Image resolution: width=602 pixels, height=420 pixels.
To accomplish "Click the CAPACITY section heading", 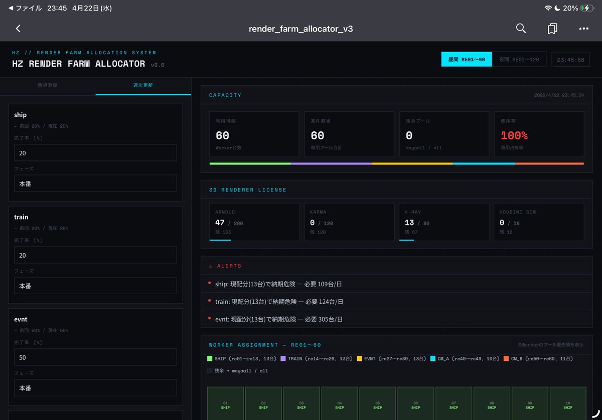I will coord(225,95).
